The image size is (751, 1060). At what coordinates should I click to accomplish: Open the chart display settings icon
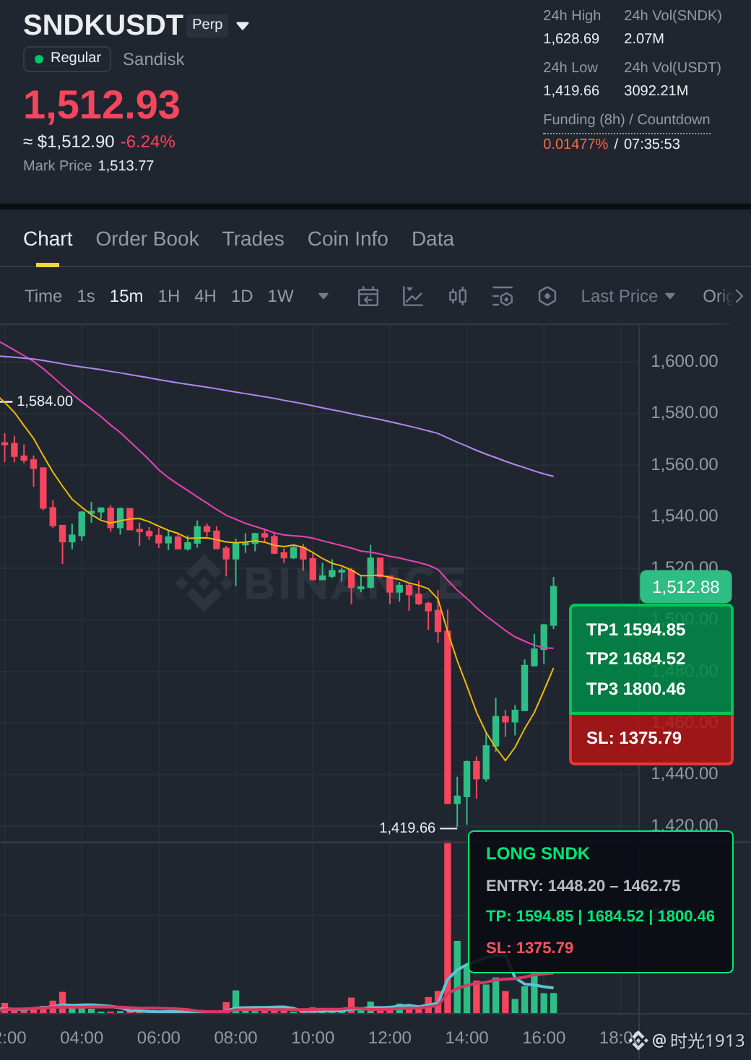pos(503,296)
